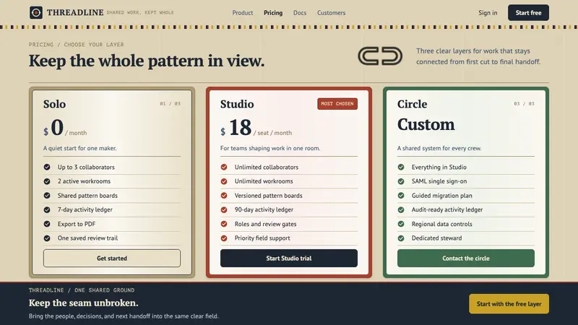
Task: Click the Threadline logo icon
Action: [36, 12]
